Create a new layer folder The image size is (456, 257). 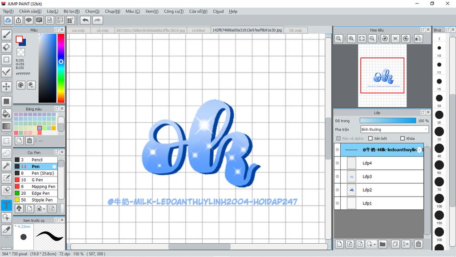pos(383,244)
